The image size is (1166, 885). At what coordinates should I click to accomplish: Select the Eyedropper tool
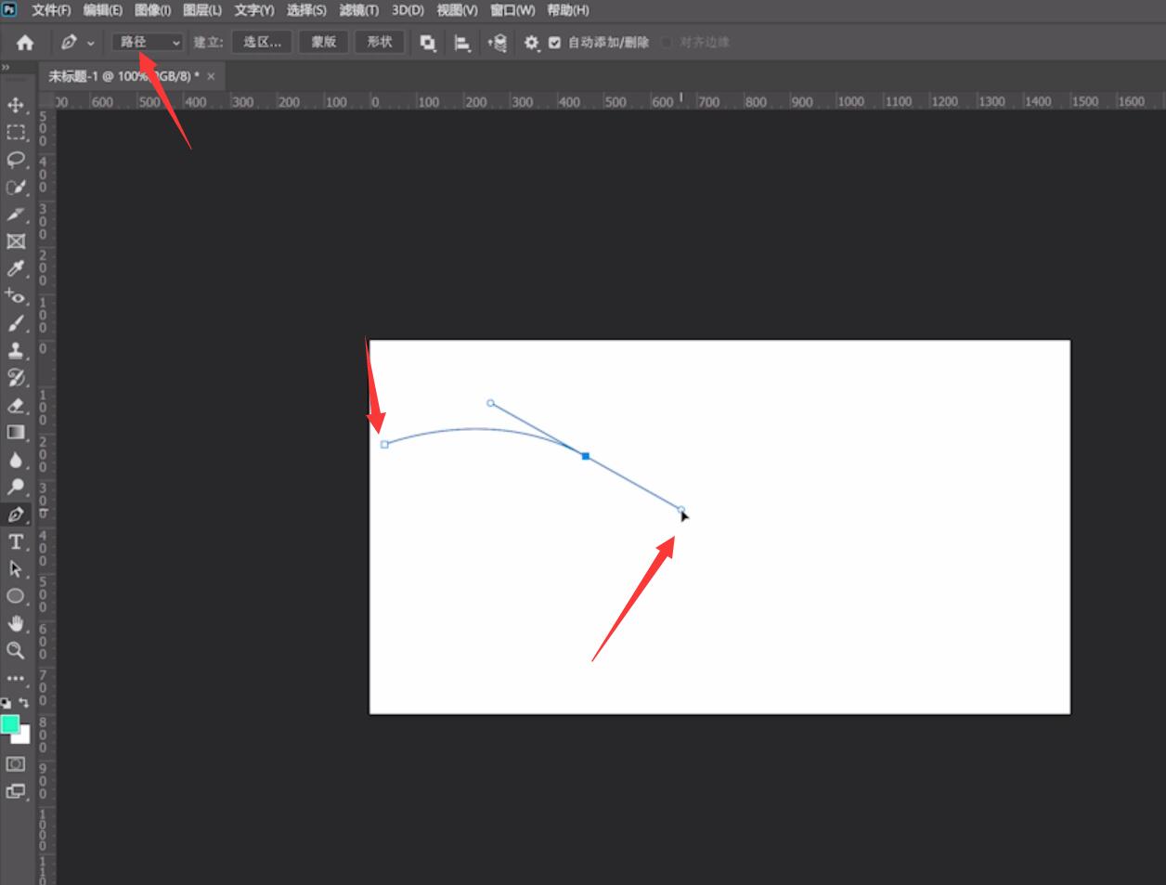(16, 268)
